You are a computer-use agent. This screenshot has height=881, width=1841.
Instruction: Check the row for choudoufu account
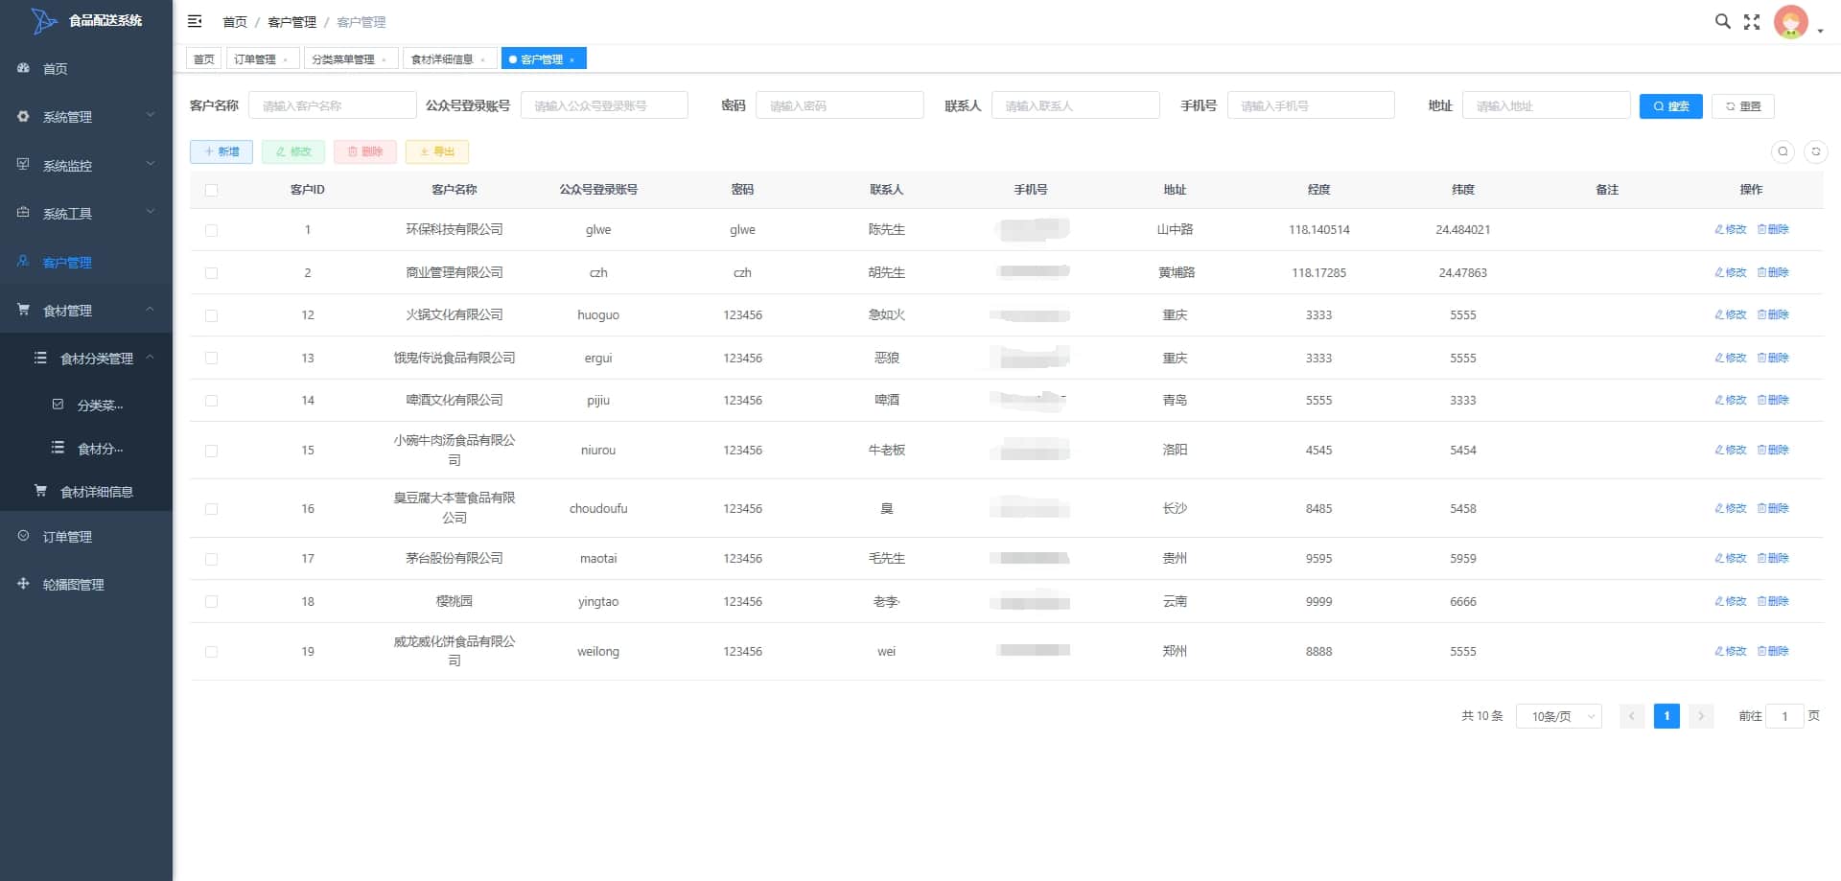pos(211,509)
